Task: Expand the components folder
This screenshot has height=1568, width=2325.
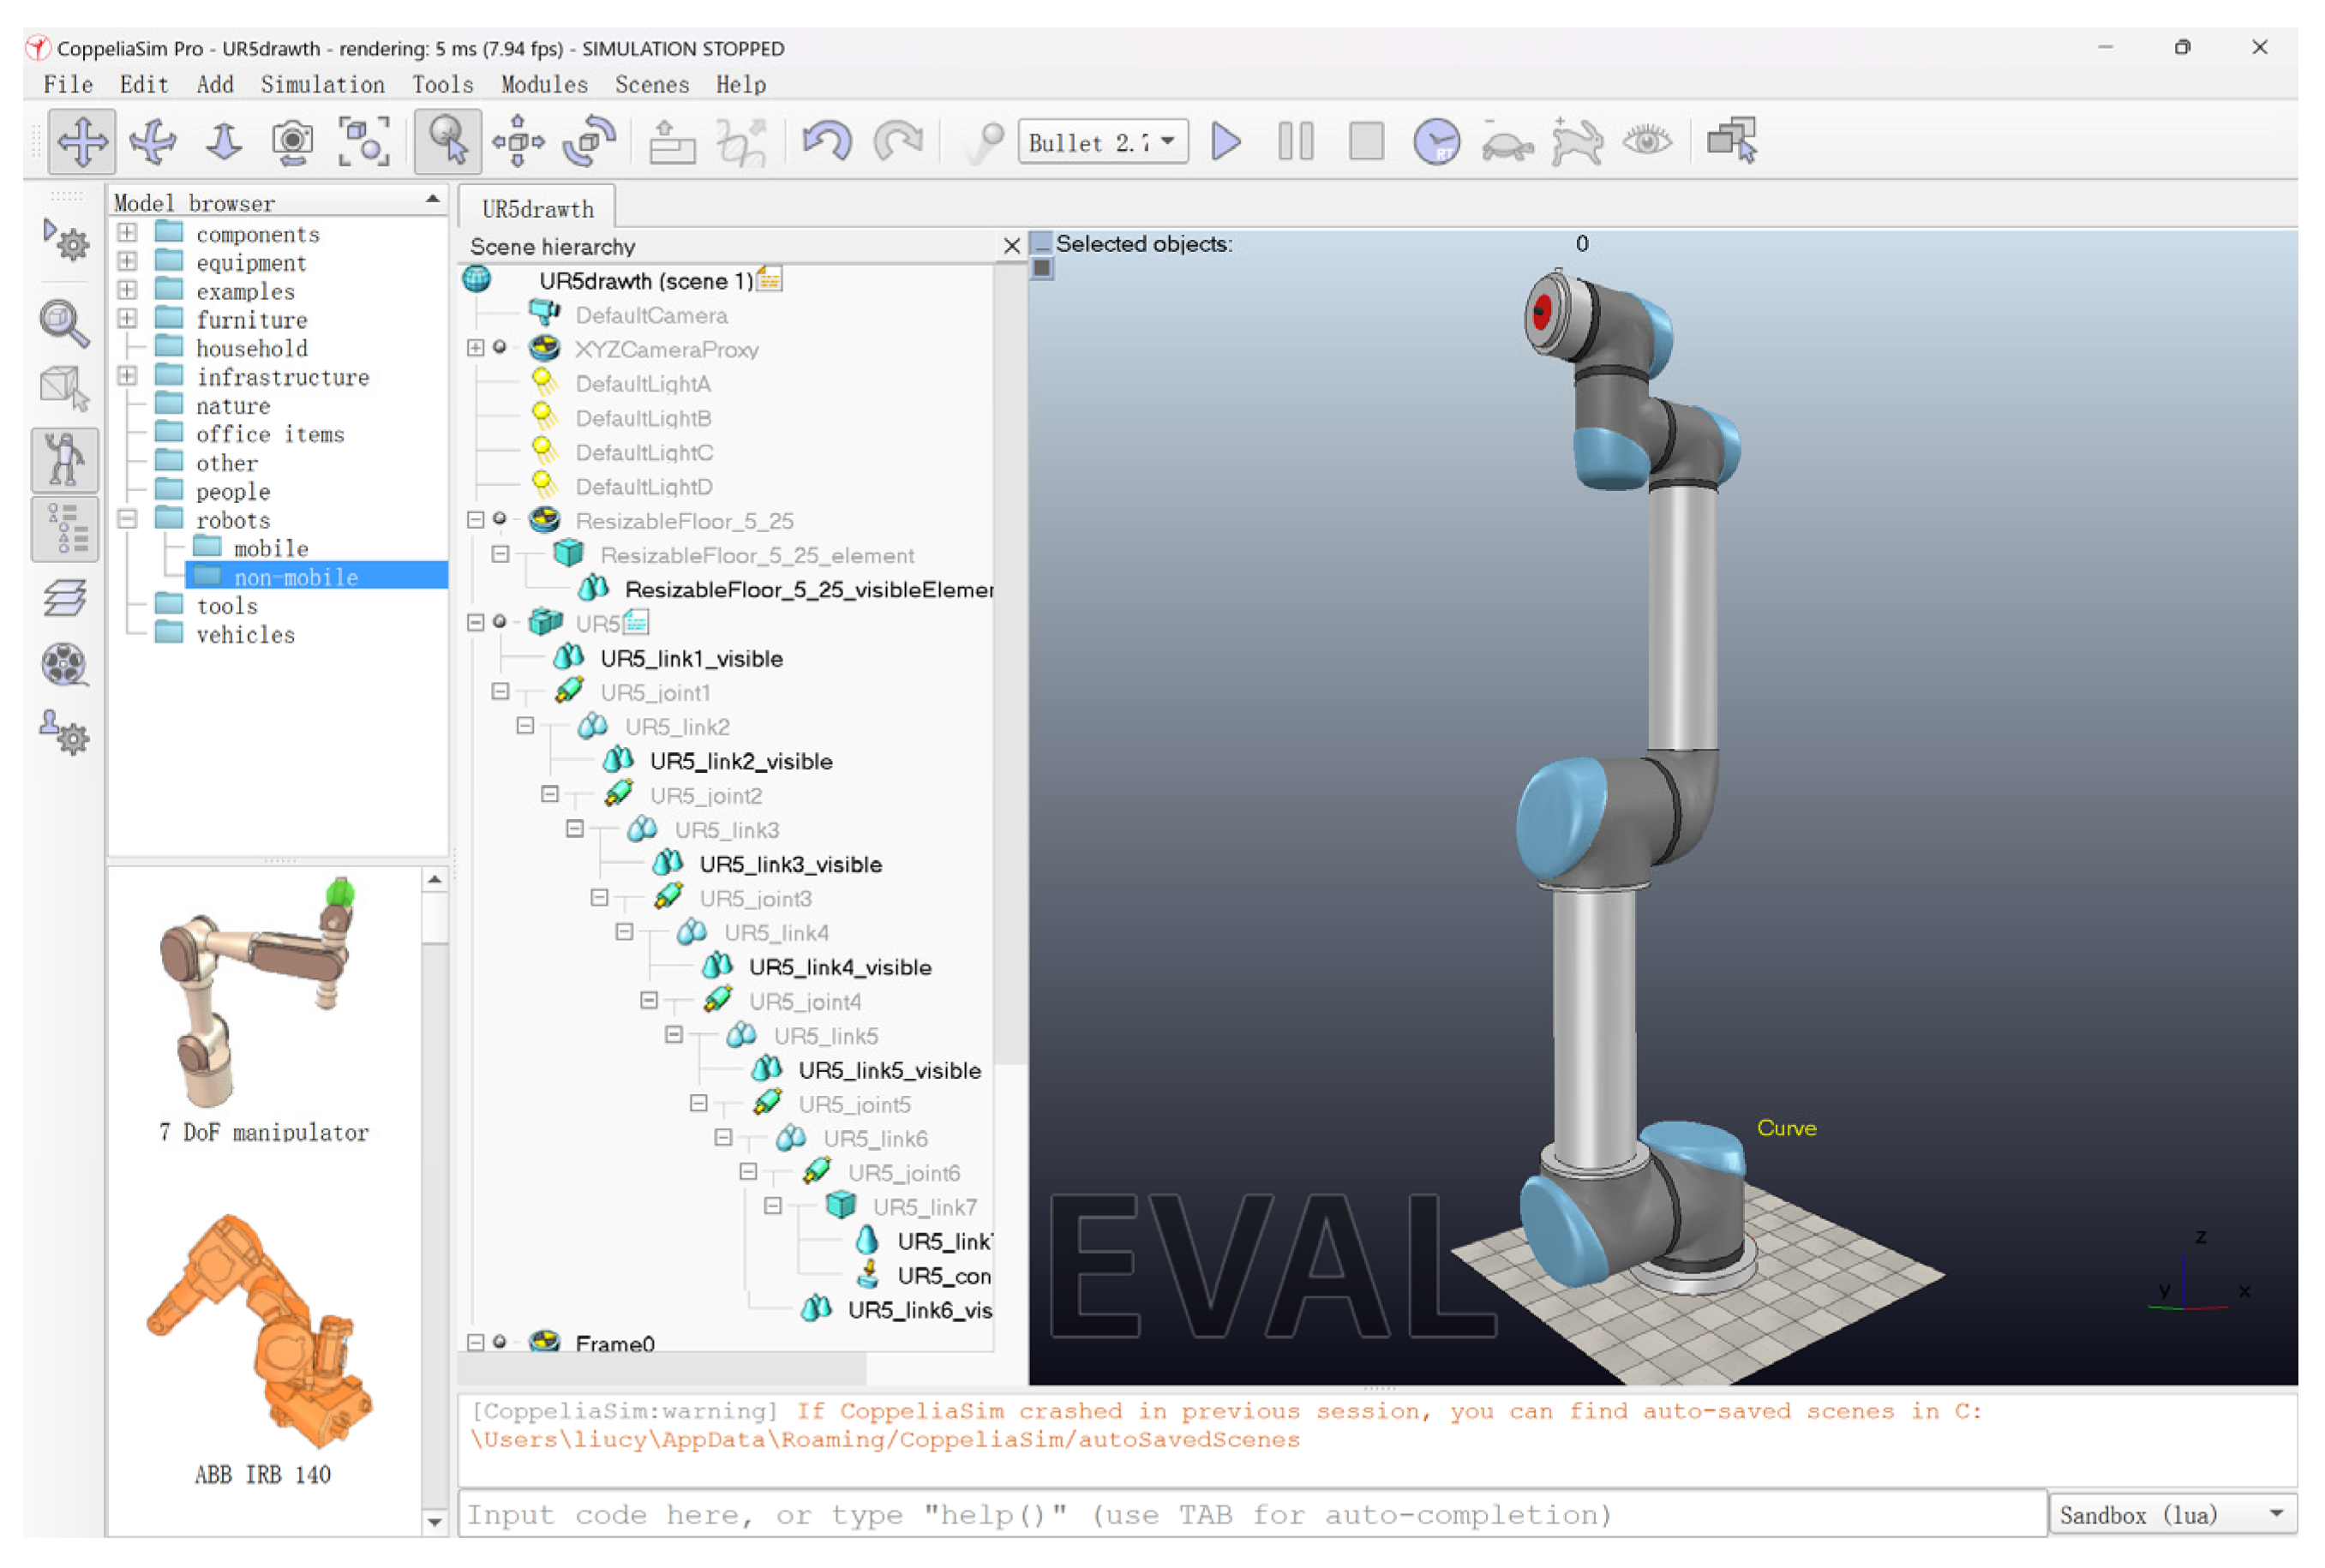Action: click(127, 233)
